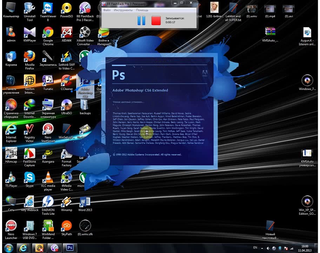The width and height of the screenshot is (320, 253).
Task: Select the HAmcap desktop icon
Action: pyautogui.click(x=11, y=155)
